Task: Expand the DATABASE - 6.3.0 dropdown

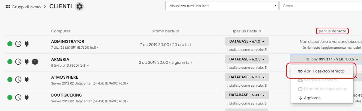Action: click(247, 95)
